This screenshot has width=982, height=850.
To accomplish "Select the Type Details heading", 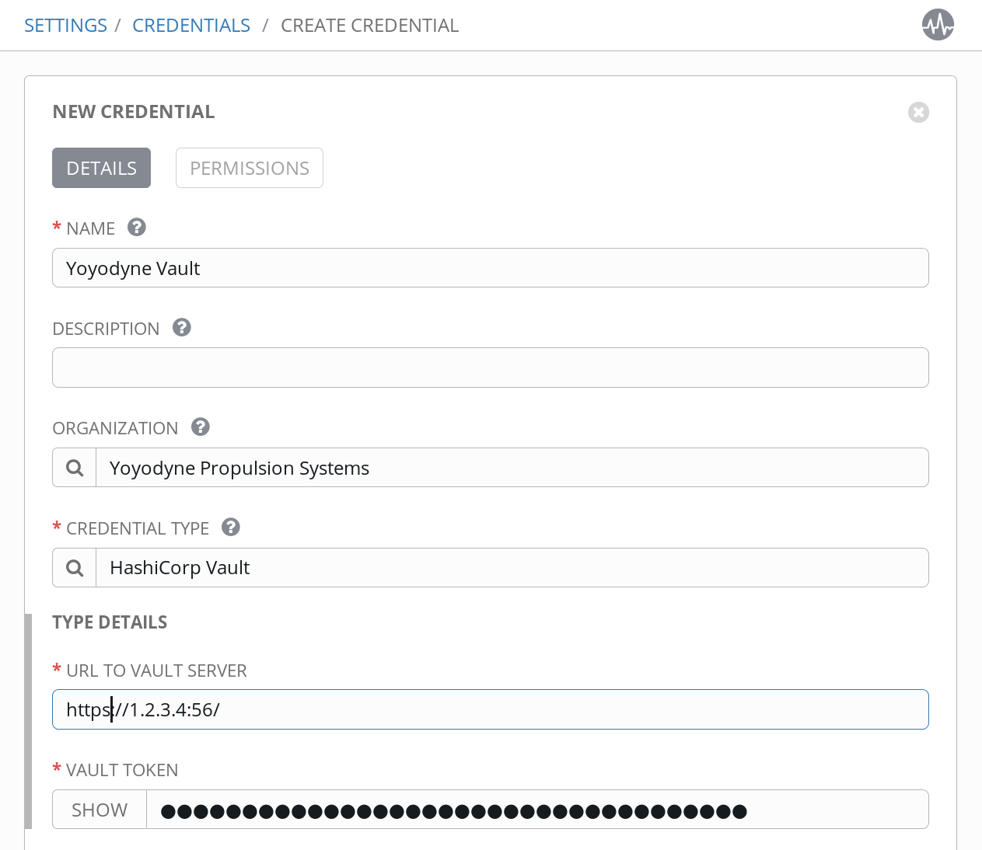I will tap(110, 622).
